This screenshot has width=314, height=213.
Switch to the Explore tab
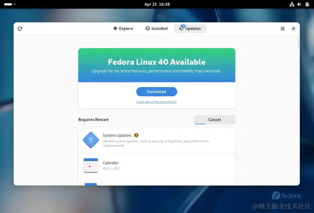click(123, 29)
